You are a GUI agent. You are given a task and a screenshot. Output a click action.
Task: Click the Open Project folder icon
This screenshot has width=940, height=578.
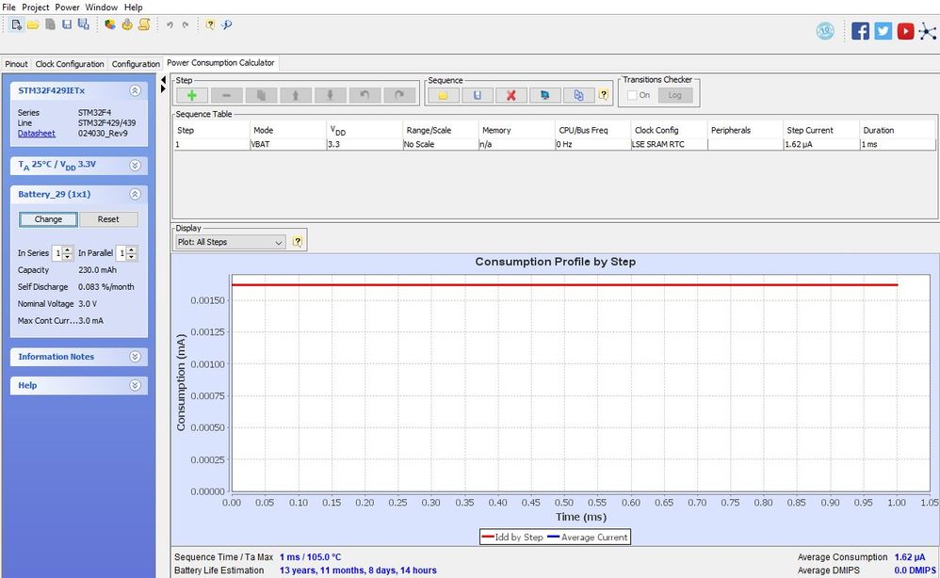click(33, 24)
